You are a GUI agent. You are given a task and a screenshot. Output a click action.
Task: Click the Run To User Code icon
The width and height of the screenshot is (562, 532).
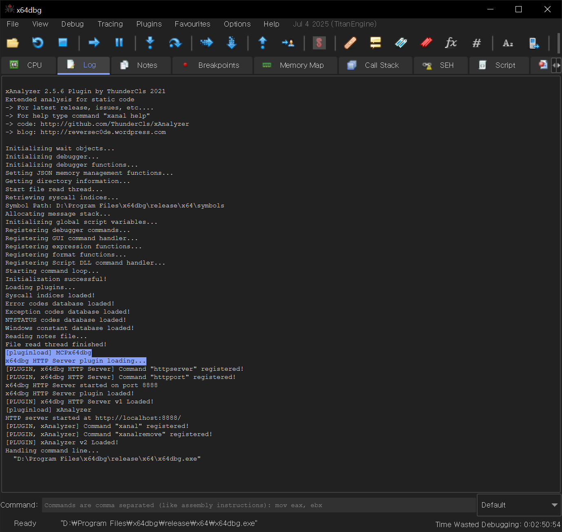click(288, 43)
